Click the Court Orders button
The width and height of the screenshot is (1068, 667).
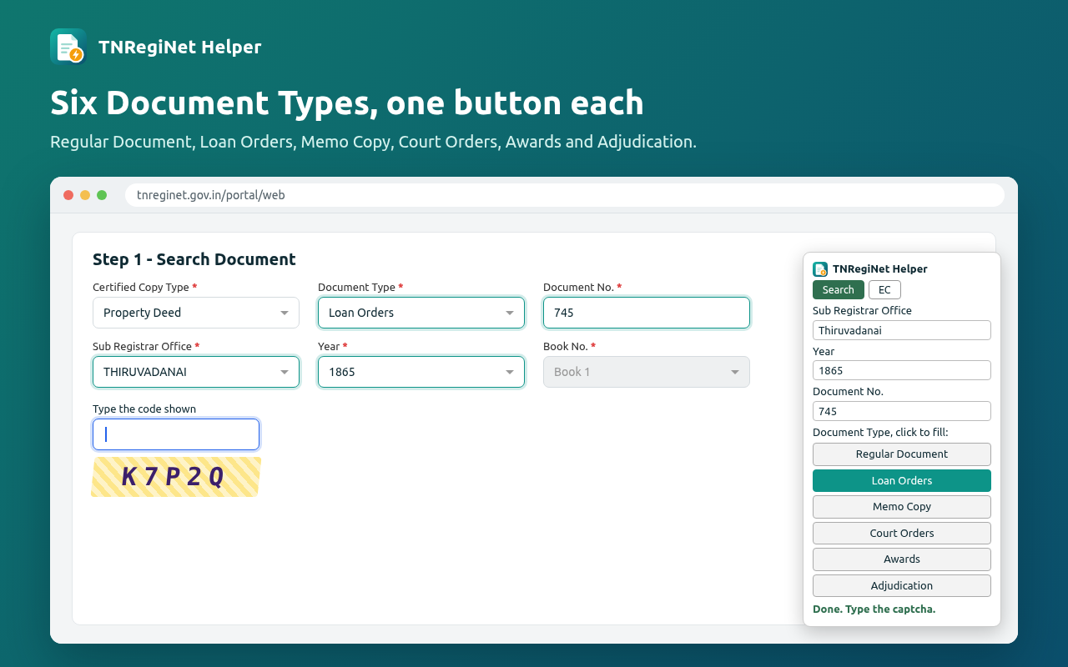902,534
